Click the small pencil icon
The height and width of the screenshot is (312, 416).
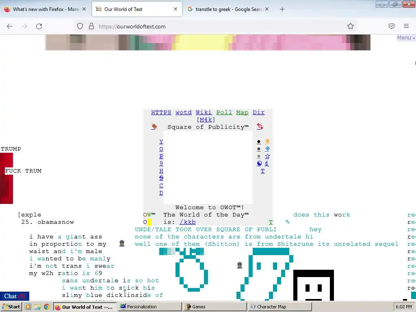tap(288, 222)
